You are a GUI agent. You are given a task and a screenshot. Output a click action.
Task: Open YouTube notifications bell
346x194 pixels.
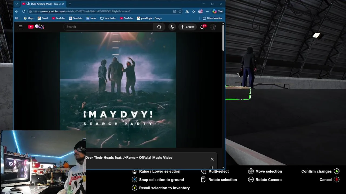point(202,27)
